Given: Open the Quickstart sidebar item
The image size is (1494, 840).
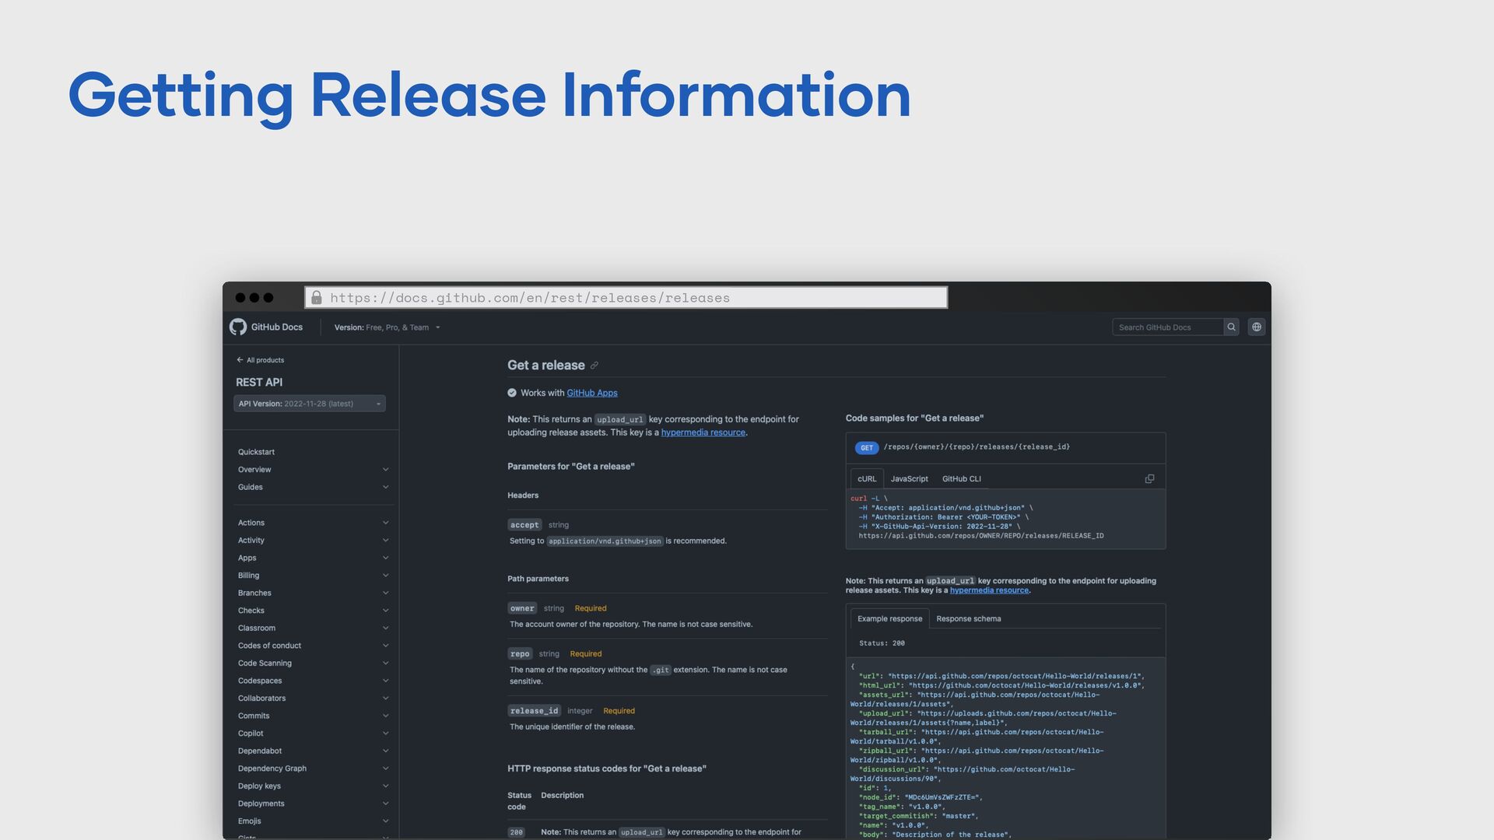Looking at the screenshot, I should tap(256, 452).
